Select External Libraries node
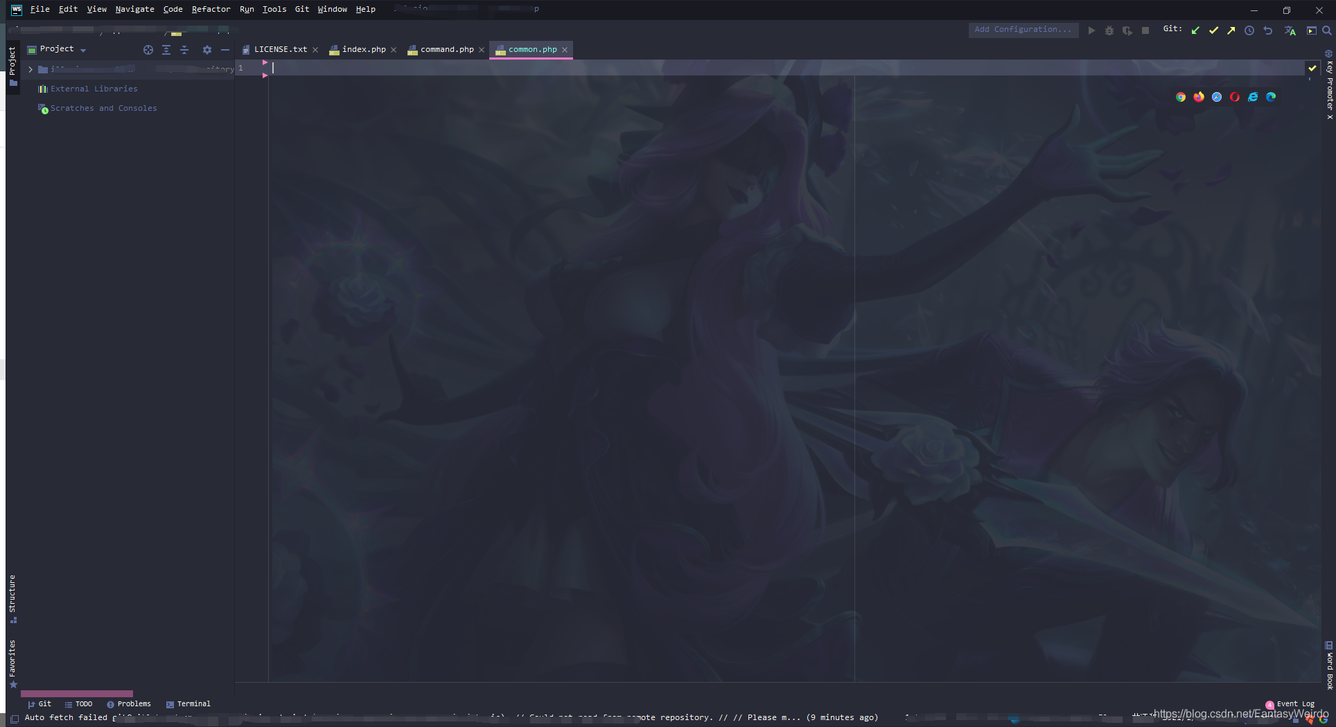Viewport: 1336px width, 727px height. [94, 89]
